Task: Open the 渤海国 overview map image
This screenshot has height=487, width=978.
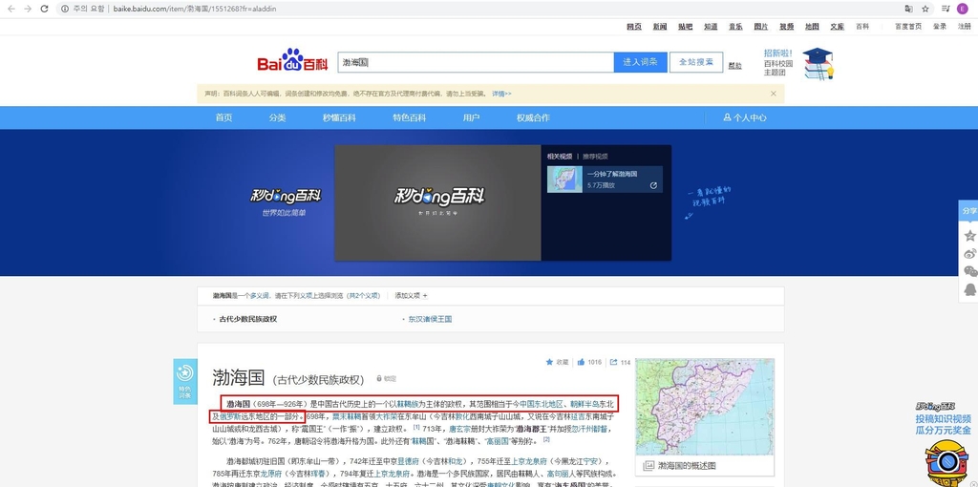Action: (705, 407)
